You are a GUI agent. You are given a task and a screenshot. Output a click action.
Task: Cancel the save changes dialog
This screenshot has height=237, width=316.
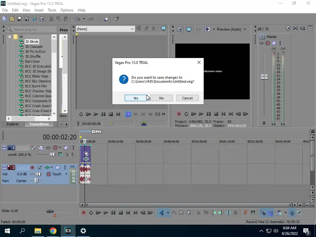click(x=187, y=98)
